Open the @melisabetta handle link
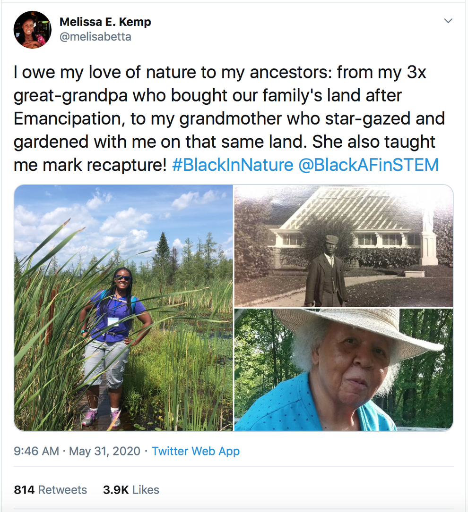Screen dimensions: 468x512 click(x=95, y=37)
